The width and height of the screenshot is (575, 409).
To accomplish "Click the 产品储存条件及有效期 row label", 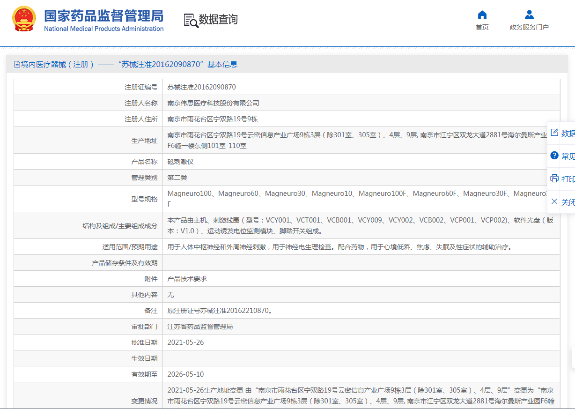I will click(125, 263).
